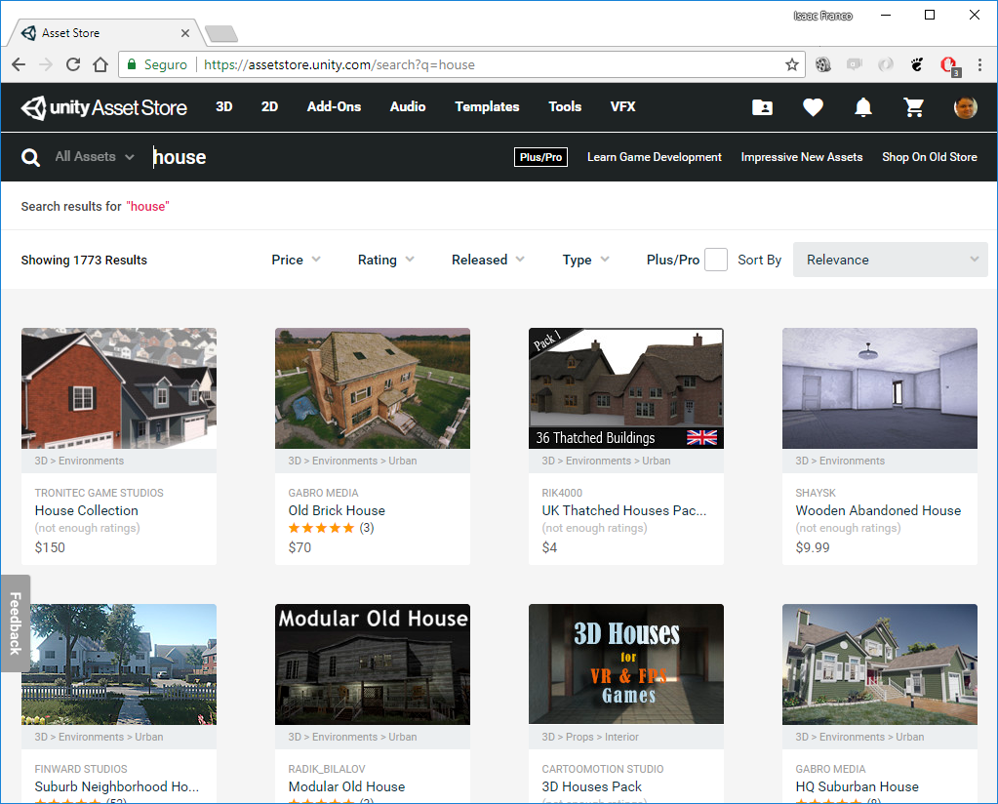This screenshot has height=804, width=998.
Task: Open the Audio category menu
Action: 408,107
